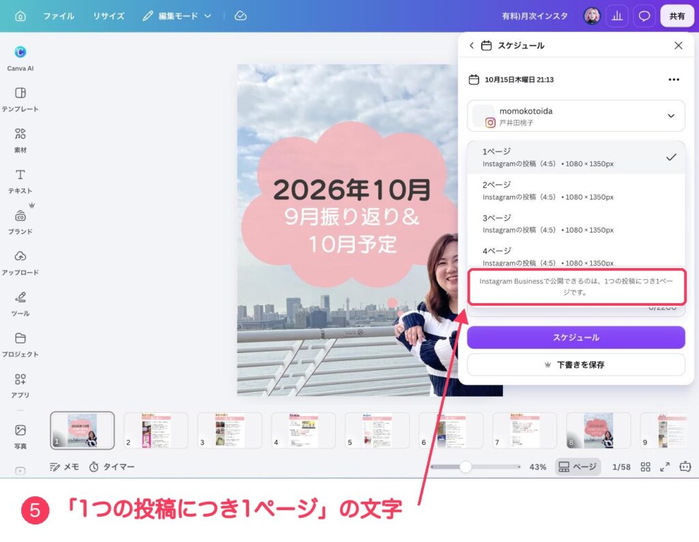This screenshot has width=699, height=542.
Task: Open the ファイル menu
Action: [x=59, y=16]
